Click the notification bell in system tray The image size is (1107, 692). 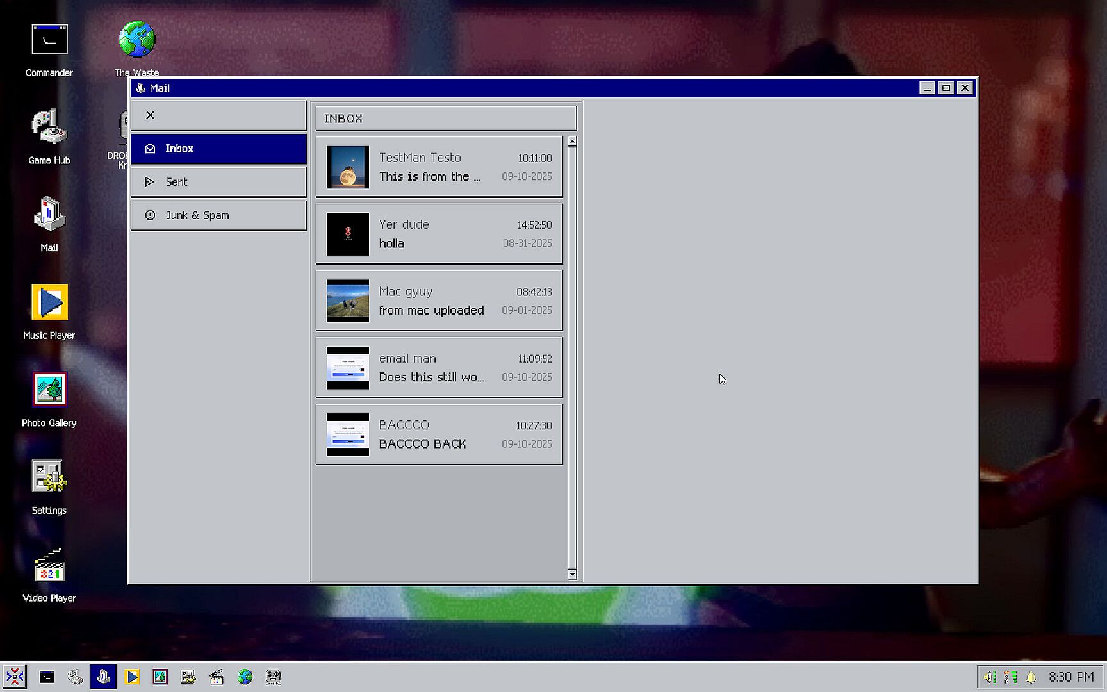[1031, 677]
